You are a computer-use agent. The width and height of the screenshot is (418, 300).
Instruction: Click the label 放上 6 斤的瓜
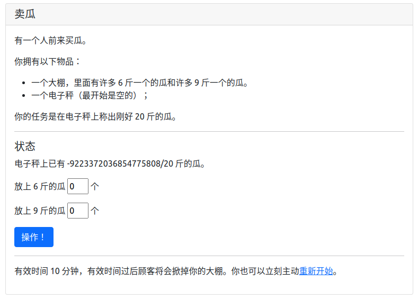[40, 186]
